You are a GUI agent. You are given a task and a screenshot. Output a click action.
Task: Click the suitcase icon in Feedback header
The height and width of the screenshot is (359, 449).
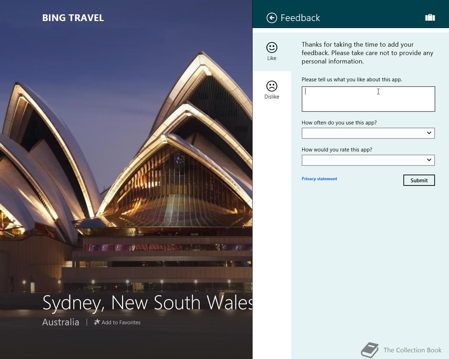pos(430,18)
